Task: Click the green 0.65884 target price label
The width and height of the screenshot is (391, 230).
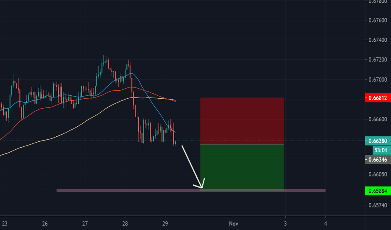Action: pos(378,191)
